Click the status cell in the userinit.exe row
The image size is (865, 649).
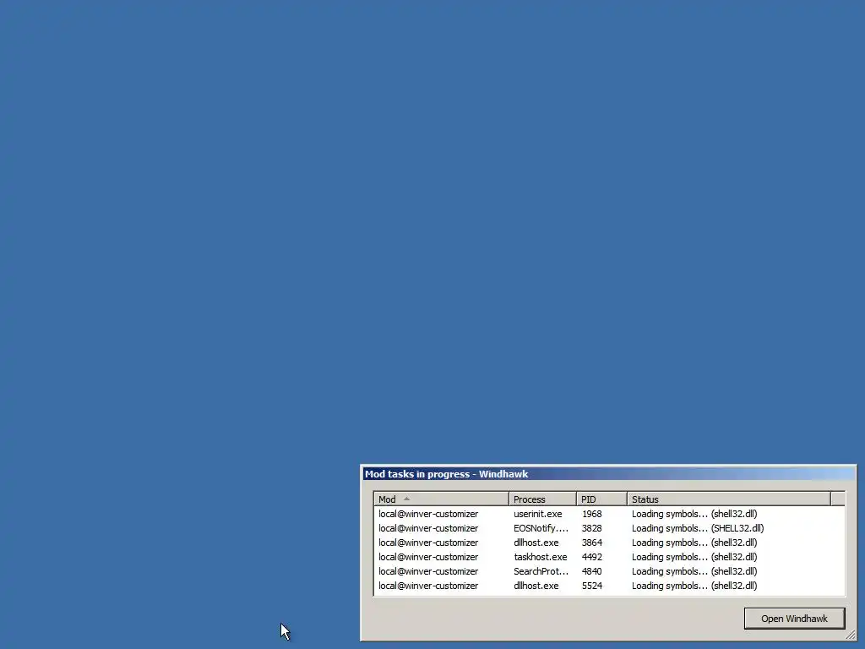click(694, 514)
